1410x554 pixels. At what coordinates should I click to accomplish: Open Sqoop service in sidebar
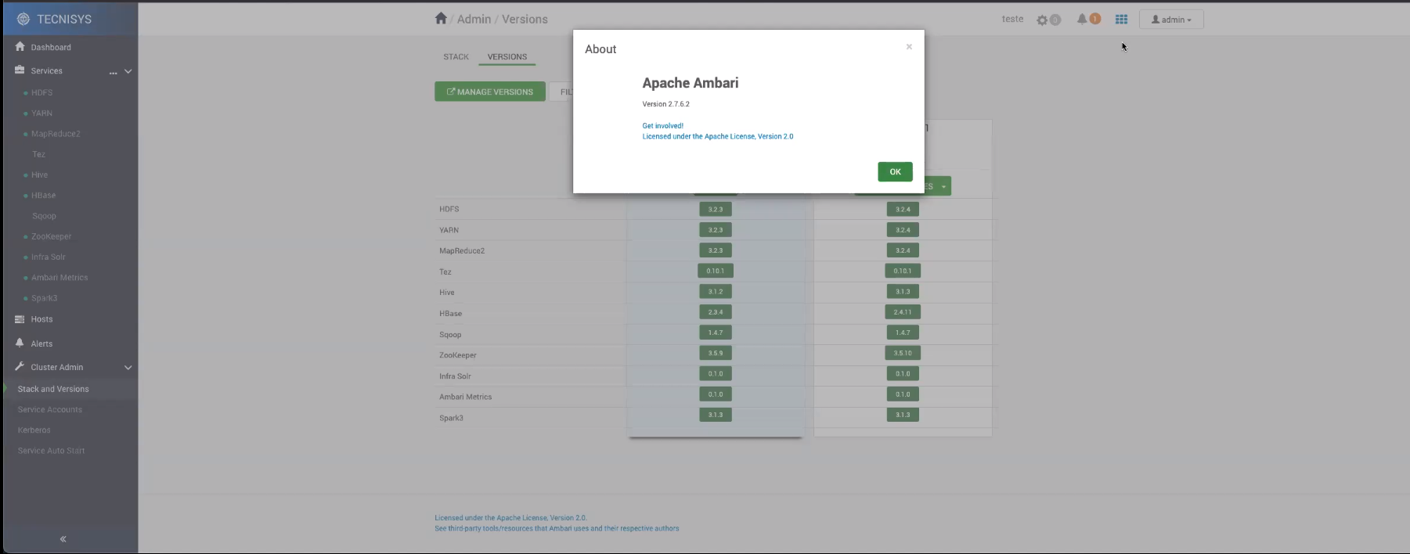45,216
